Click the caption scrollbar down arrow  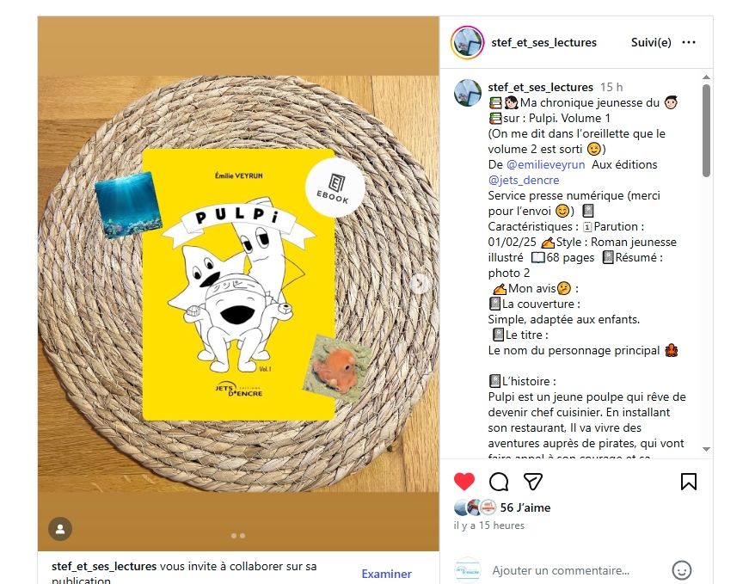706,449
